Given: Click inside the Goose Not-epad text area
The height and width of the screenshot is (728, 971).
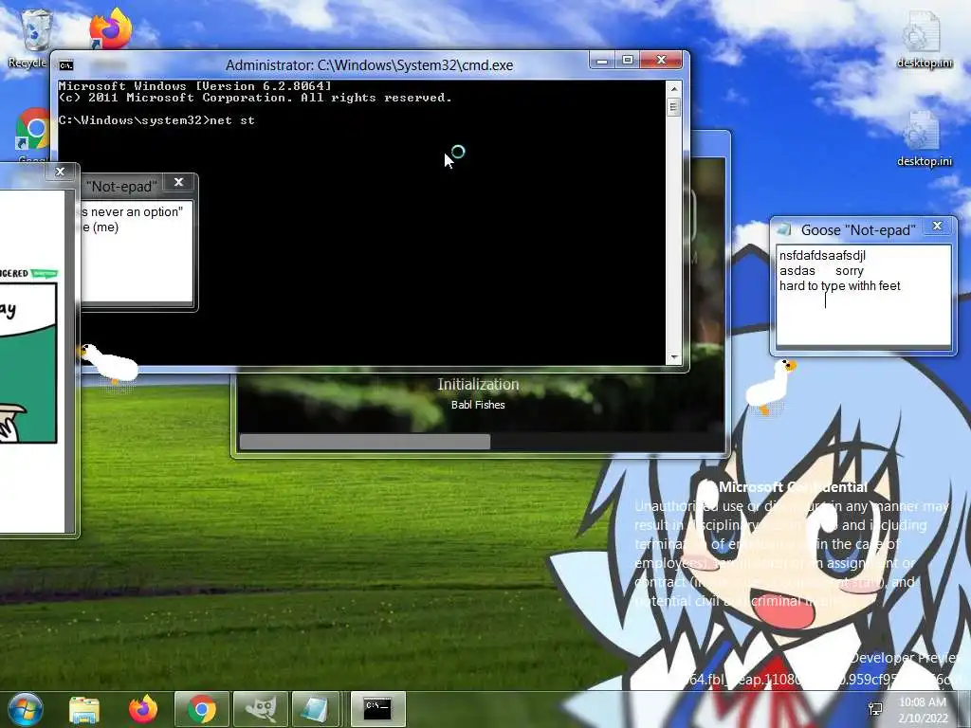Looking at the screenshot, I should 863,296.
